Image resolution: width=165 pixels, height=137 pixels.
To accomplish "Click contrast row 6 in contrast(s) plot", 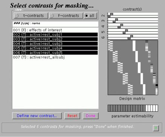I will (133, 37).
